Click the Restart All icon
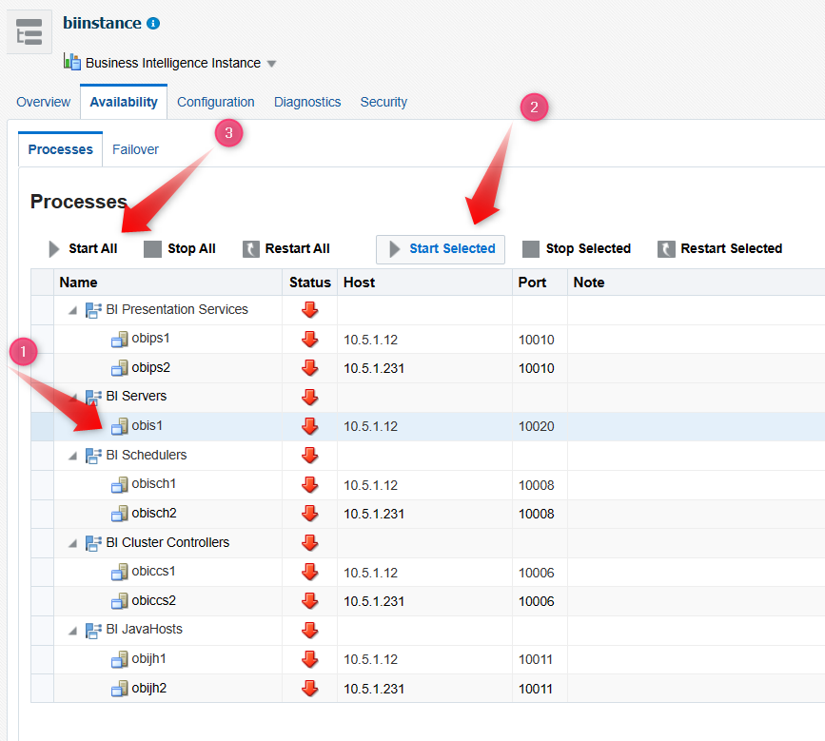This screenshot has width=825, height=741. pyautogui.click(x=251, y=249)
